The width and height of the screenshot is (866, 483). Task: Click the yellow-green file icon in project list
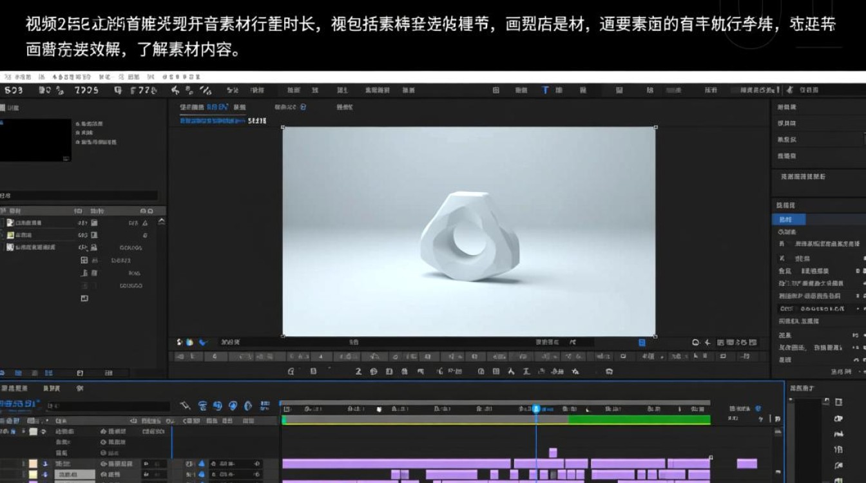(10, 234)
